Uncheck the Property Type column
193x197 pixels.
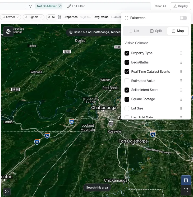(x=127, y=53)
